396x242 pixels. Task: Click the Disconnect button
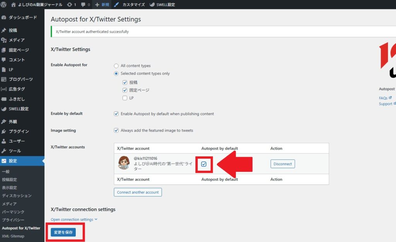(x=283, y=164)
